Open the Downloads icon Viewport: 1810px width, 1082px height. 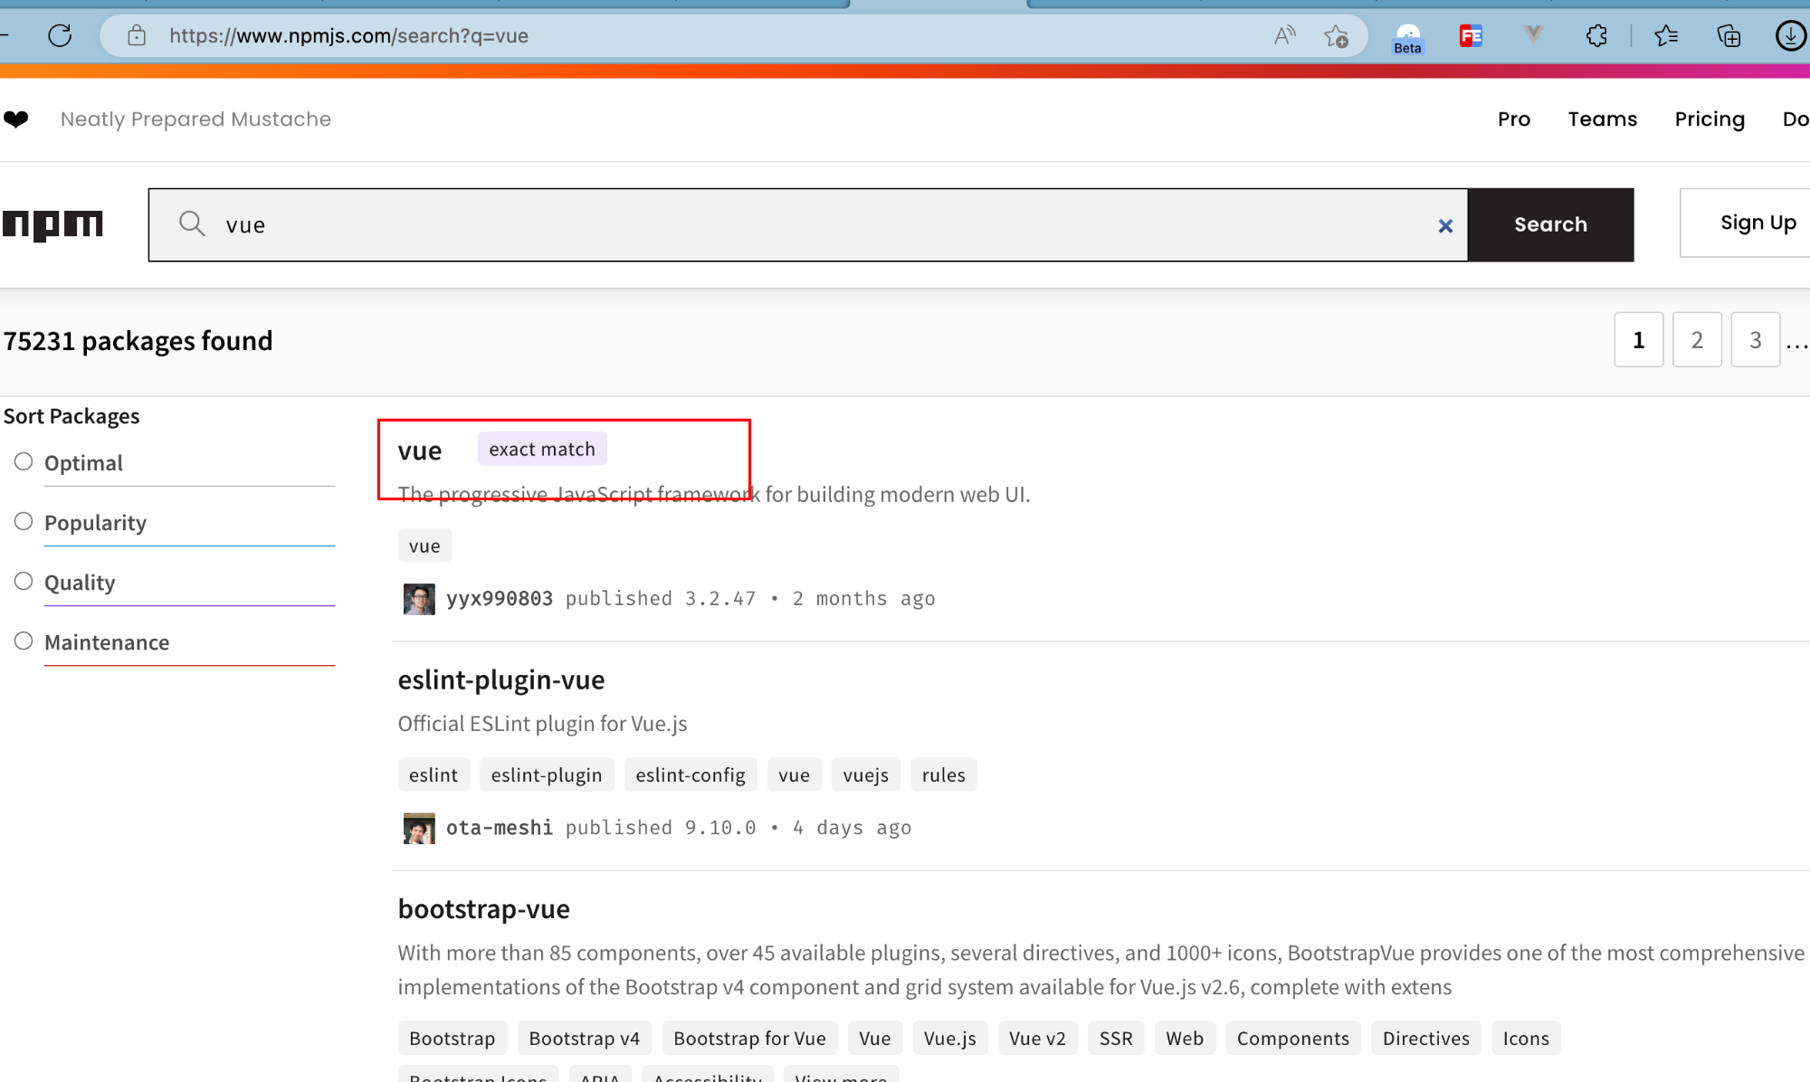pos(1791,36)
